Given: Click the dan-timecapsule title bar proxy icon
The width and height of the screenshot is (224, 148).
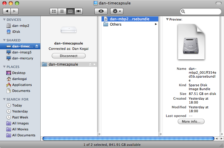Looking at the screenshot, I should click(96, 3).
